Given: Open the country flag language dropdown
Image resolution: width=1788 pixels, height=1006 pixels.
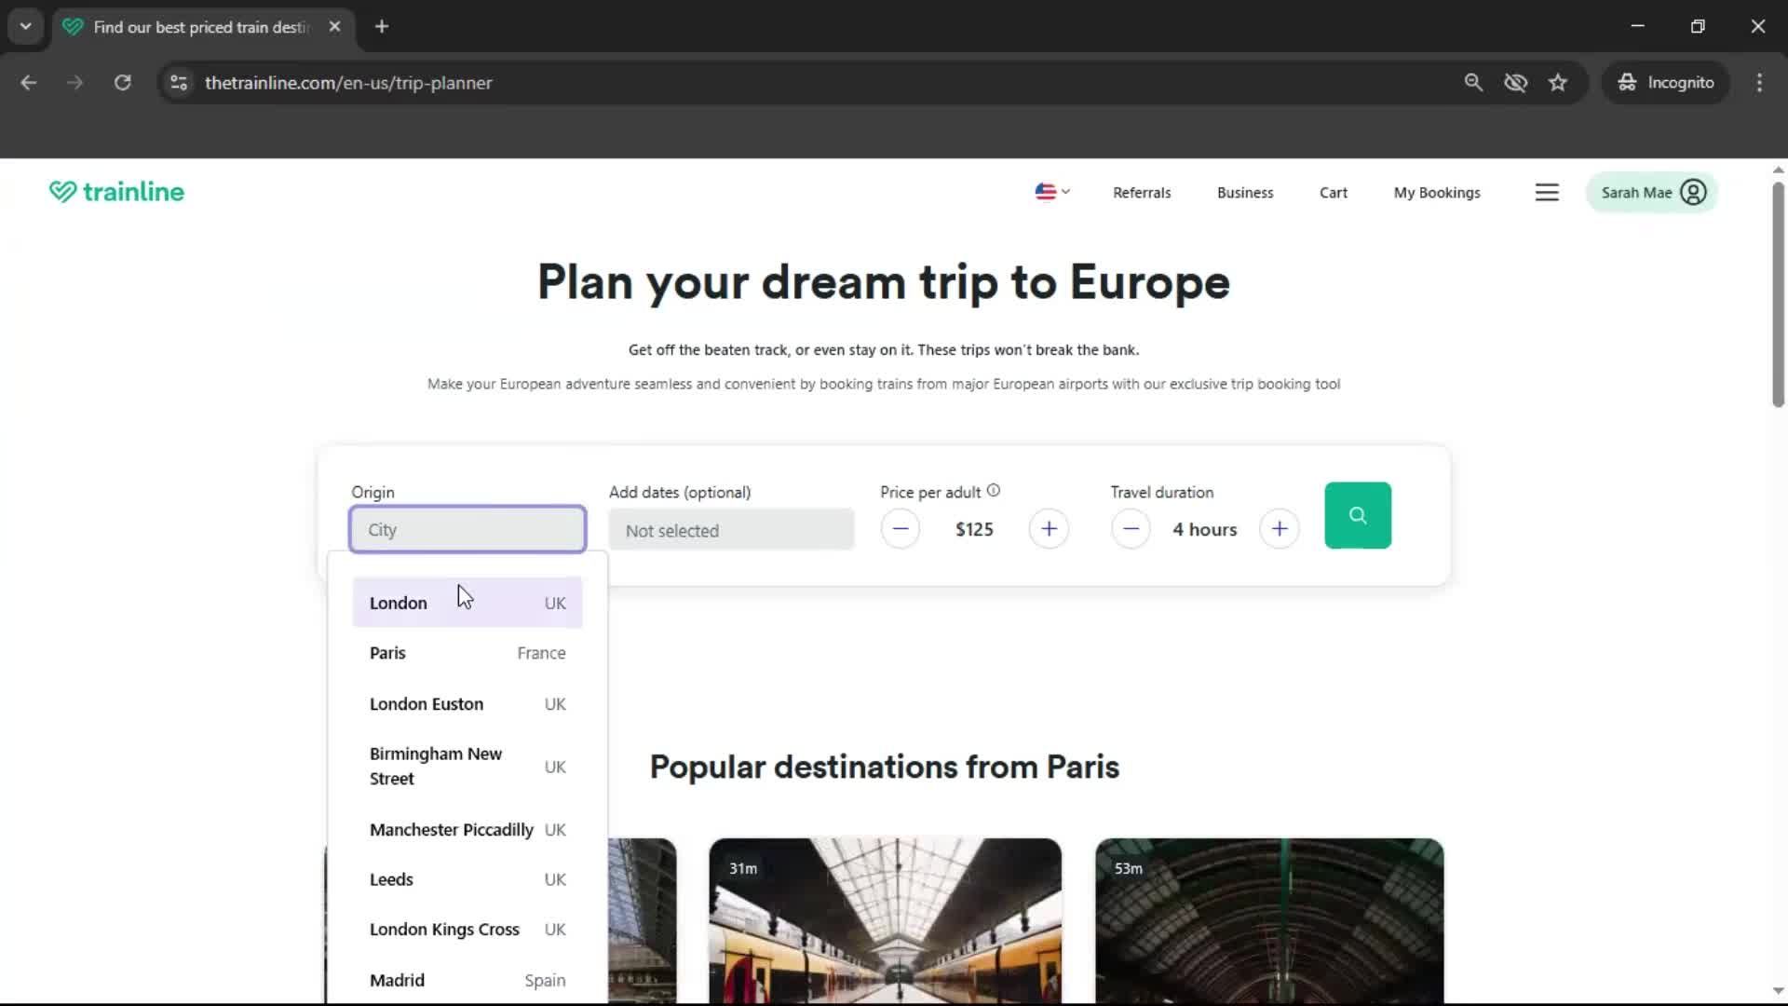Looking at the screenshot, I should (1051, 192).
